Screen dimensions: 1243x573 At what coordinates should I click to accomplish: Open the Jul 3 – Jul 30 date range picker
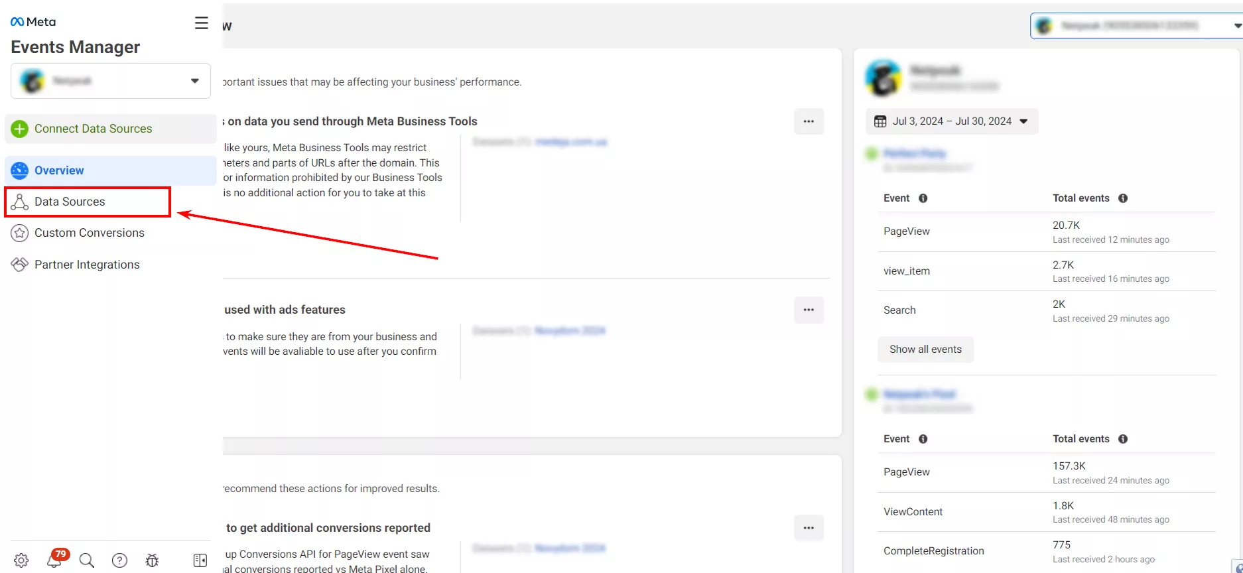pos(952,121)
